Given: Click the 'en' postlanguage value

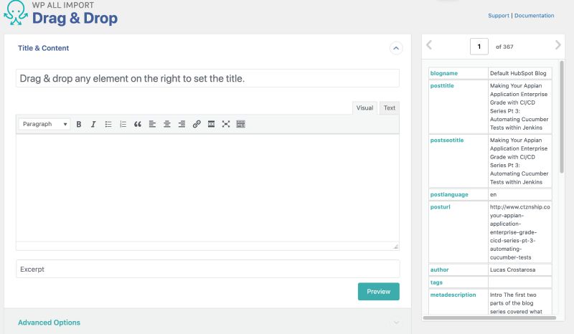Looking at the screenshot, I should [x=493, y=195].
